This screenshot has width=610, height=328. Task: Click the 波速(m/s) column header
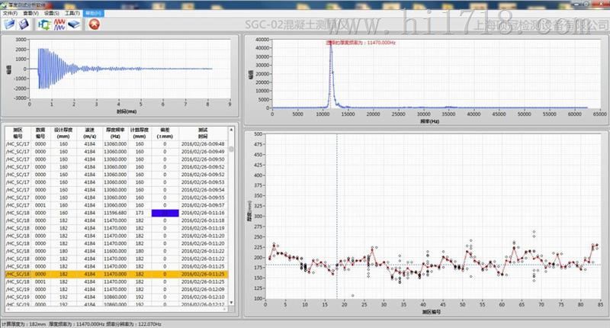[x=89, y=133]
